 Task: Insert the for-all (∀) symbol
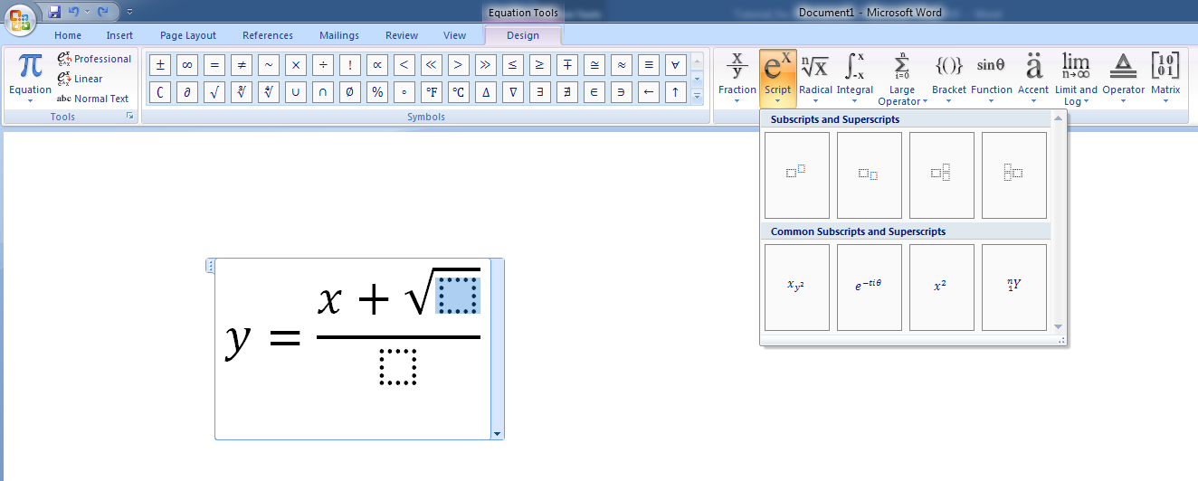676,64
